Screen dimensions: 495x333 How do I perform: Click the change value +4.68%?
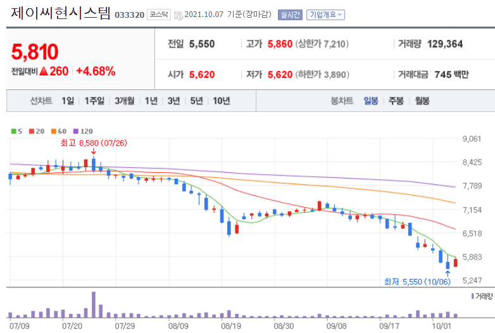tap(96, 72)
